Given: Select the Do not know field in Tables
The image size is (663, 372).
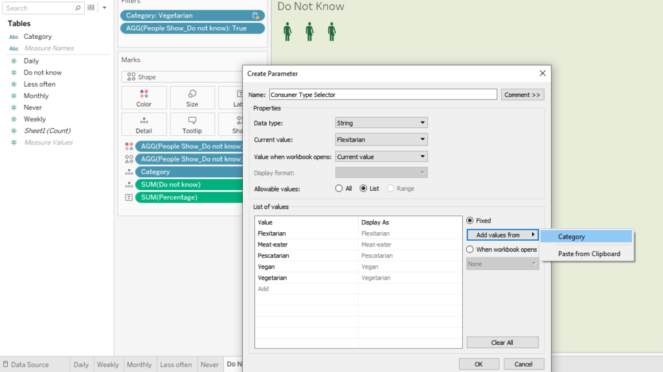Looking at the screenshot, I should click(x=42, y=72).
